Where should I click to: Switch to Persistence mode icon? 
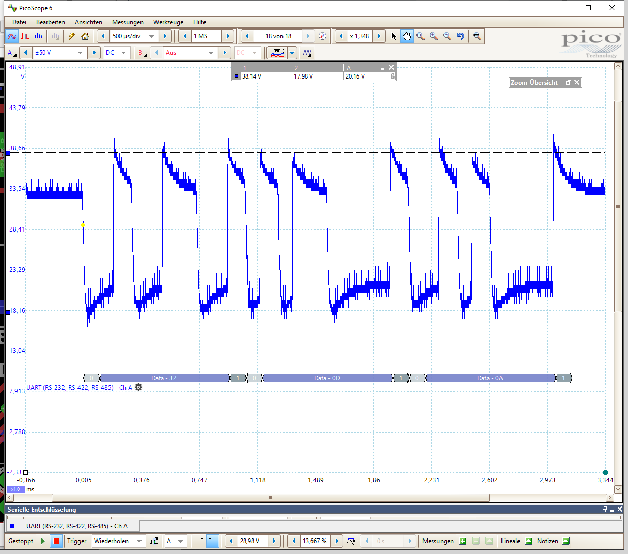pyautogui.click(x=25, y=36)
